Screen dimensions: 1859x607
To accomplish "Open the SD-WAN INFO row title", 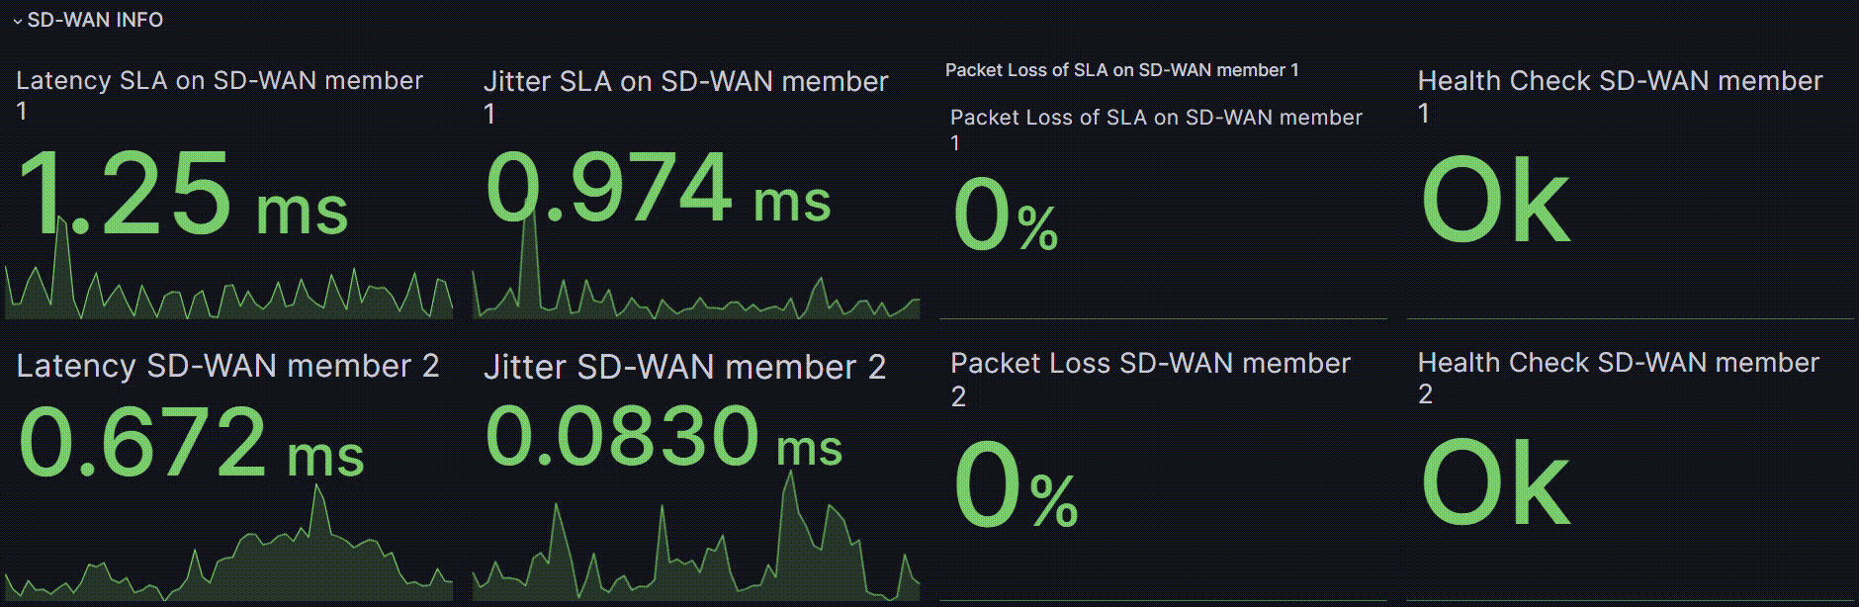I will coord(95,20).
